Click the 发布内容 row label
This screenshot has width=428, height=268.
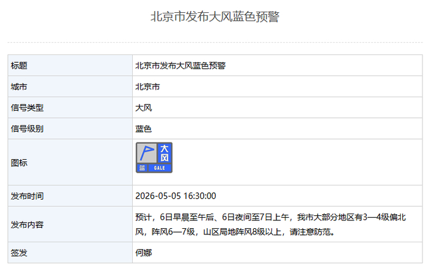(28, 225)
